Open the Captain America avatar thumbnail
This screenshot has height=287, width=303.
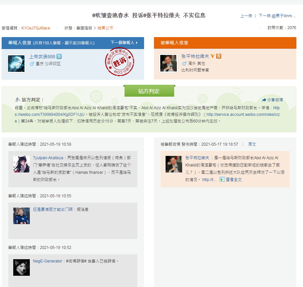22,216
